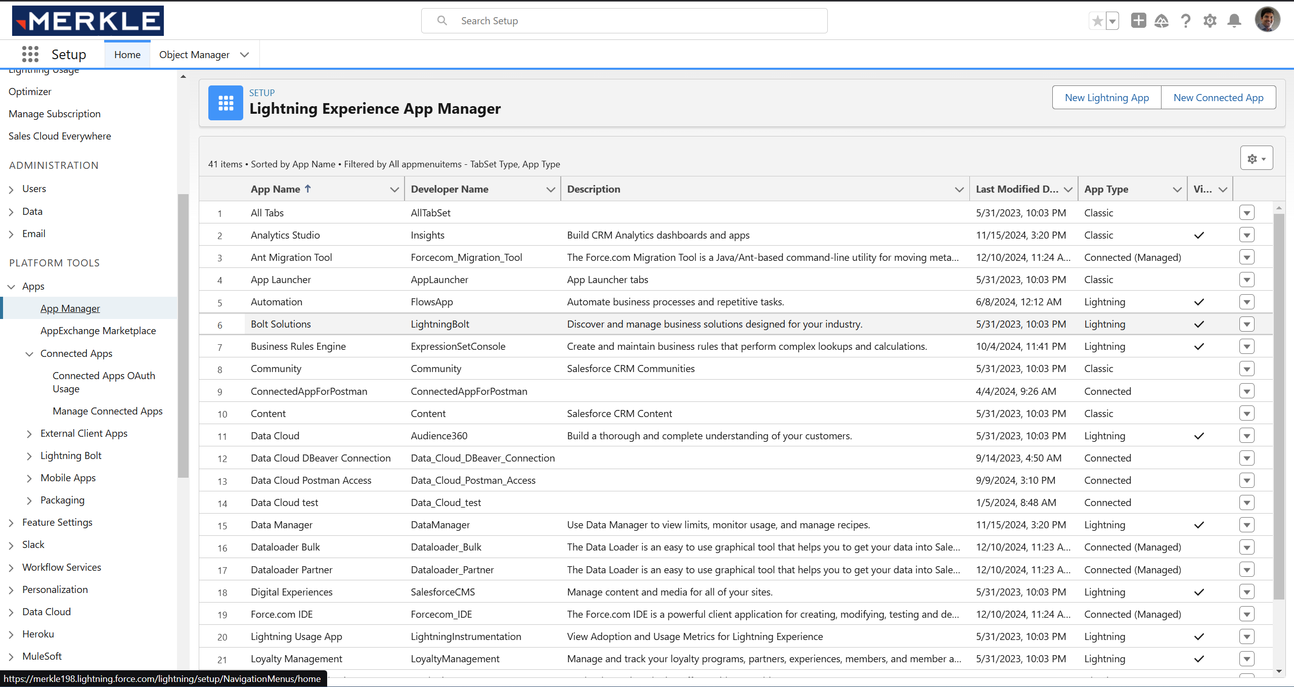Viewport: 1294px width, 687px height.
Task: Click the Developer Name column header
Action: pyautogui.click(x=450, y=189)
